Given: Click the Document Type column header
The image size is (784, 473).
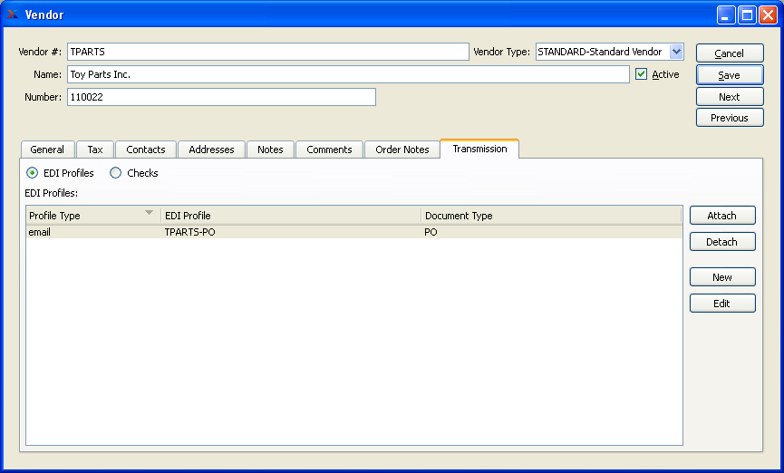Looking at the screenshot, I should 551,216.
